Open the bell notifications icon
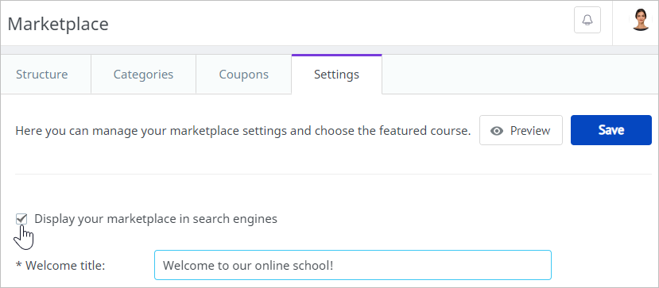The height and width of the screenshot is (288, 659). [x=587, y=20]
